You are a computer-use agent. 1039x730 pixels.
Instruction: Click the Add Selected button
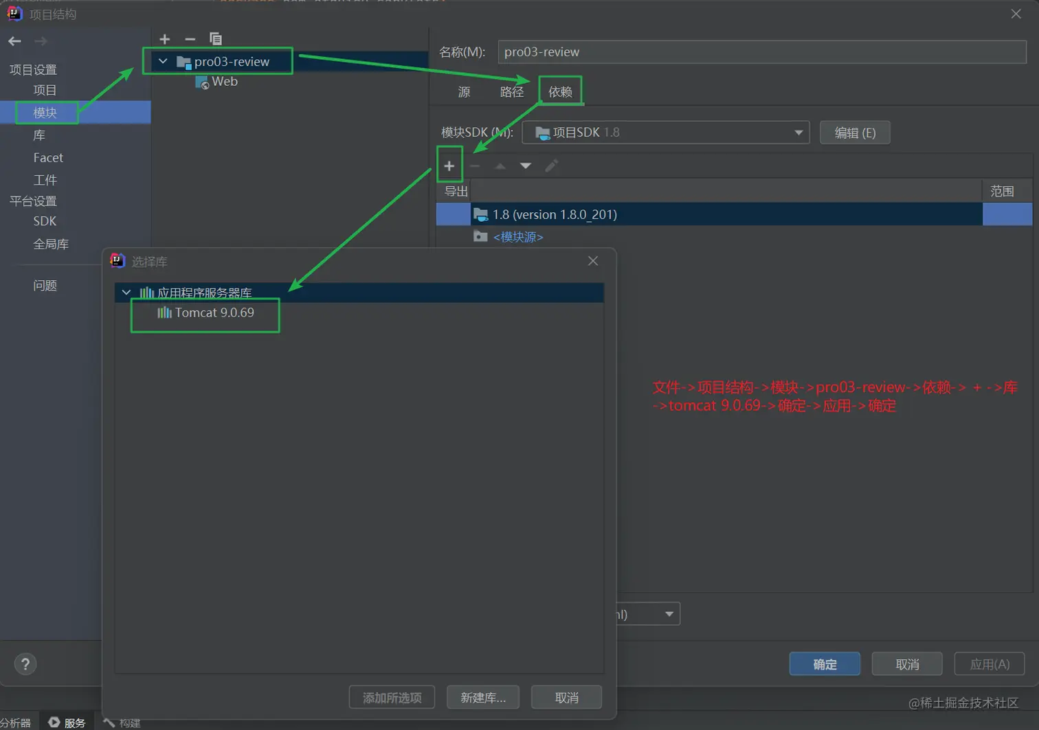[x=392, y=698]
